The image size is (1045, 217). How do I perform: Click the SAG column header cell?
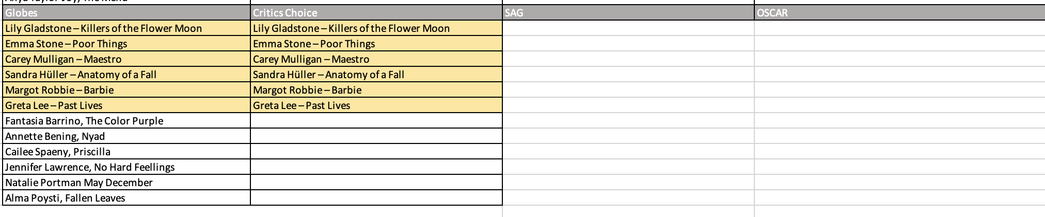(628, 13)
